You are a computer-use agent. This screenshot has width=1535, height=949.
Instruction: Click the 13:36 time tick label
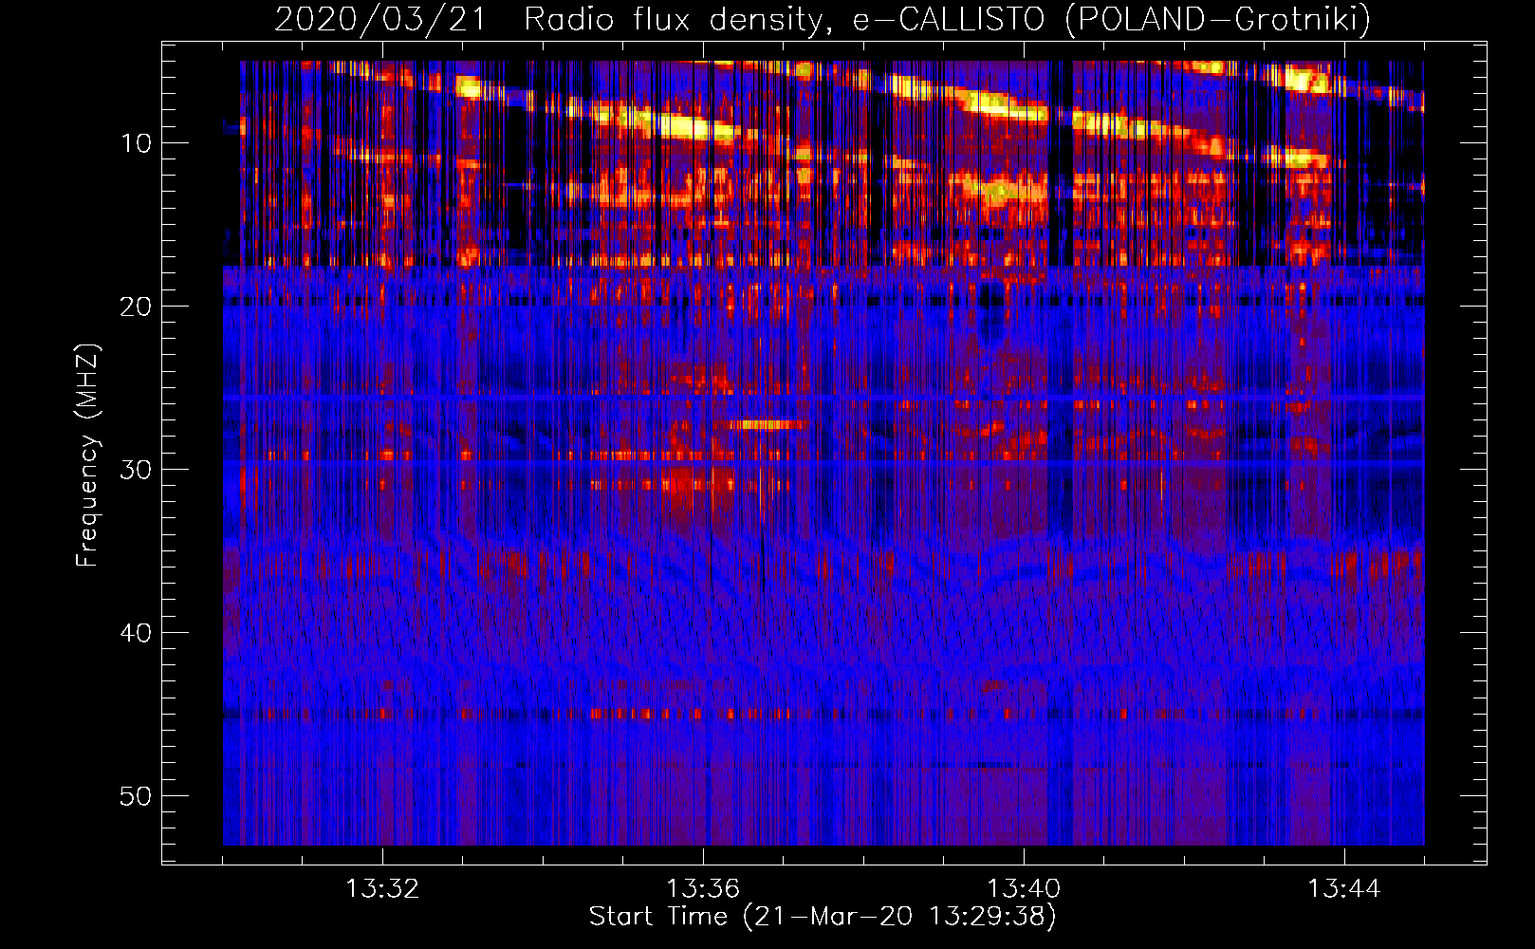[x=703, y=889]
